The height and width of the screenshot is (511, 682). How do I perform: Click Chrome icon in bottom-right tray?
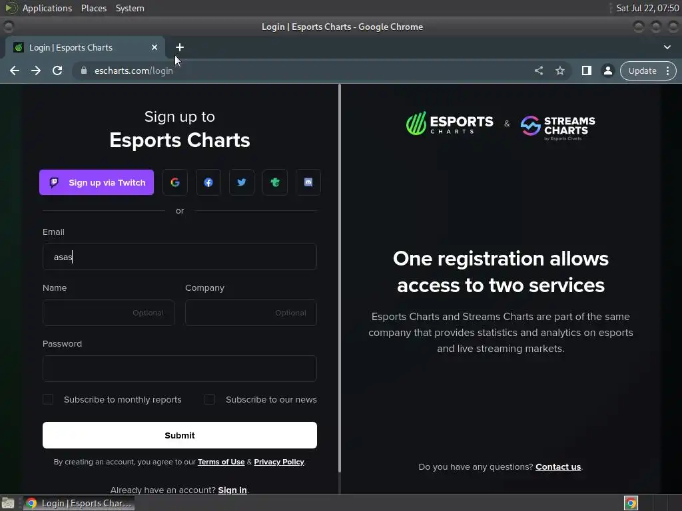click(x=631, y=503)
